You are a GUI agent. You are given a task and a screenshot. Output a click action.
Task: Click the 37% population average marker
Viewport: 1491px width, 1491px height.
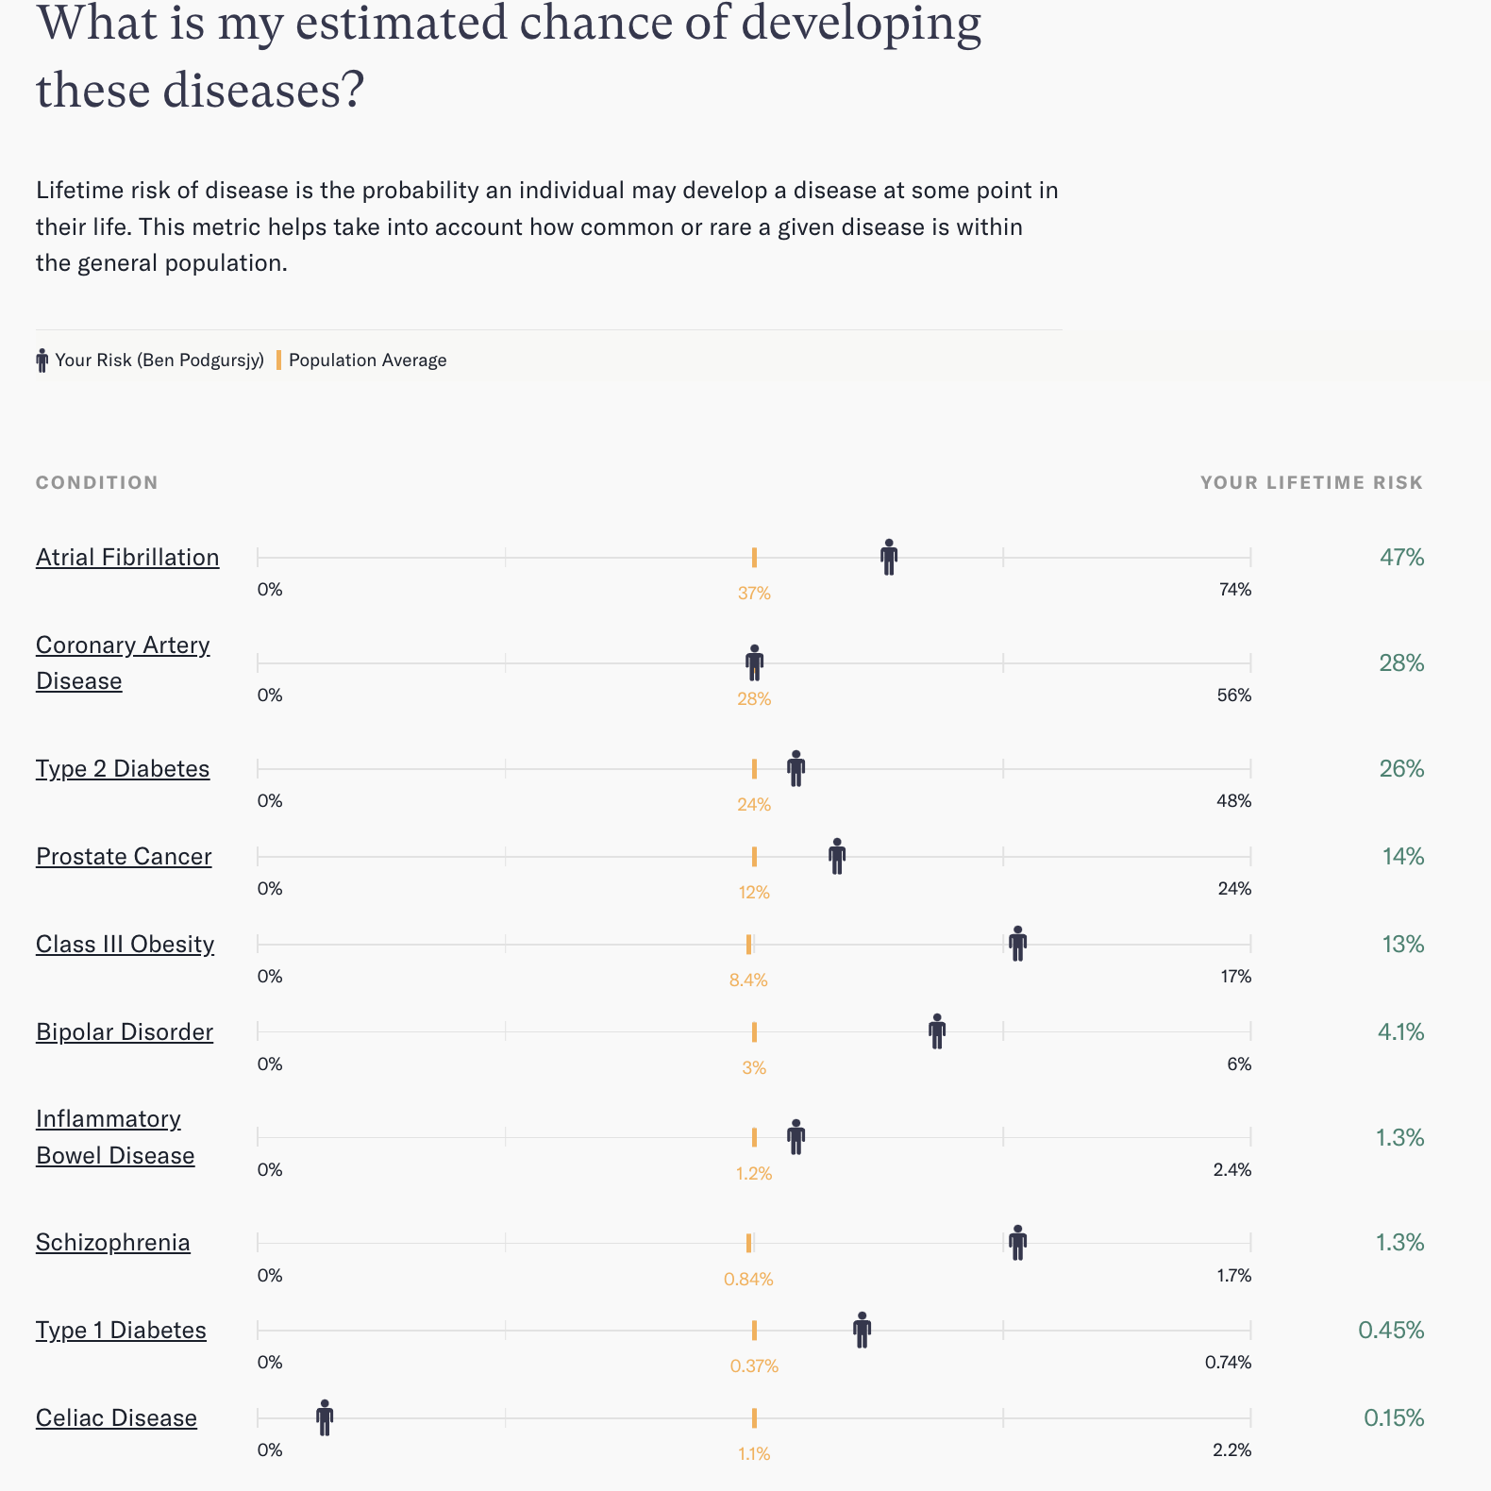tap(754, 558)
